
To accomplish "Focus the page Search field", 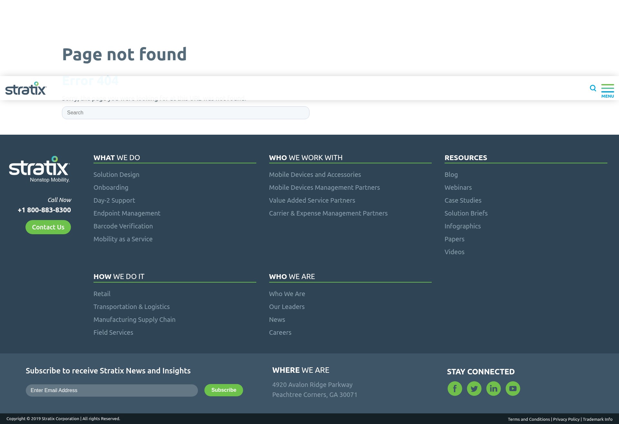I will (186, 113).
